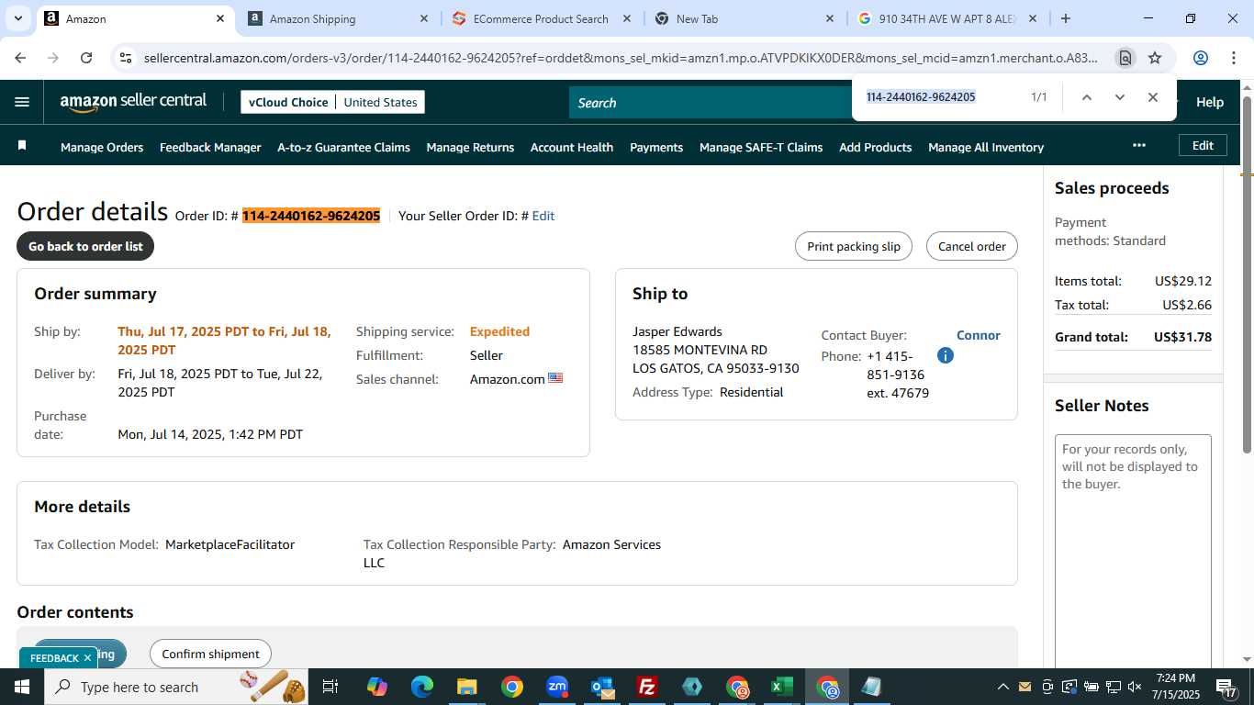1254x705 pixels.
Task: Open the Windows Start menu
Action: point(21,687)
